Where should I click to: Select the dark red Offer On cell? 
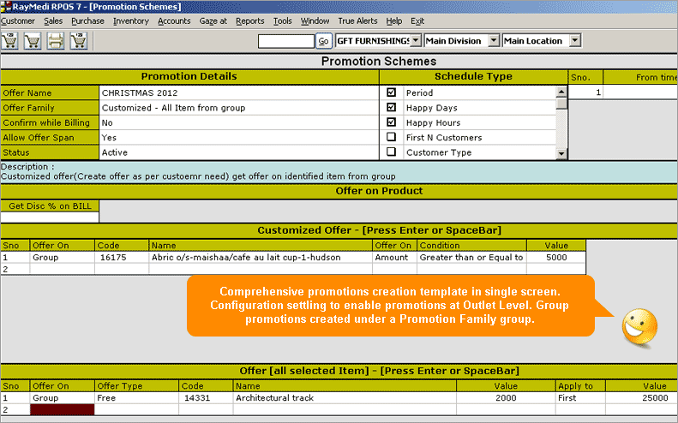pos(62,410)
